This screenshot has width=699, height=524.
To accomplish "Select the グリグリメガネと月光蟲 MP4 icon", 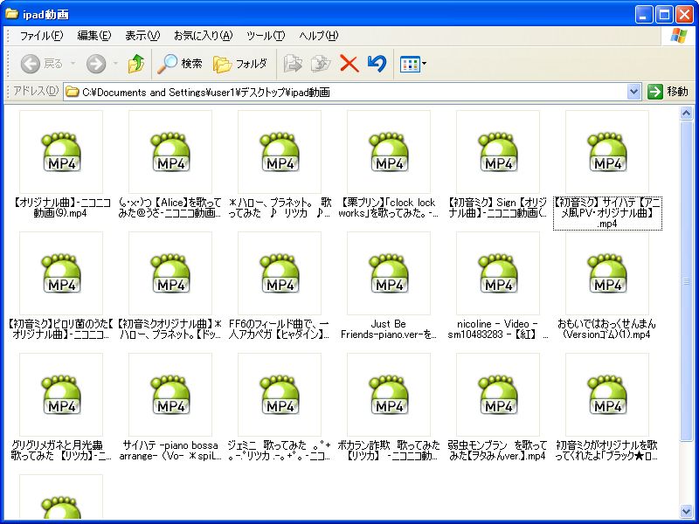I will coord(61,396).
